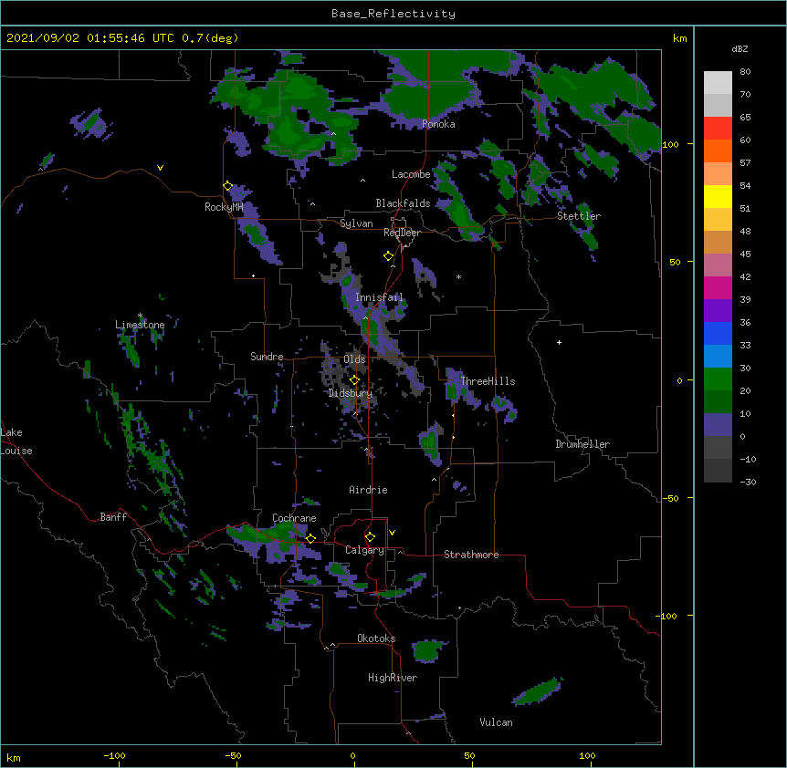Click the dBZ legend heading
The width and height of the screenshot is (787, 768).
(x=740, y=49)
